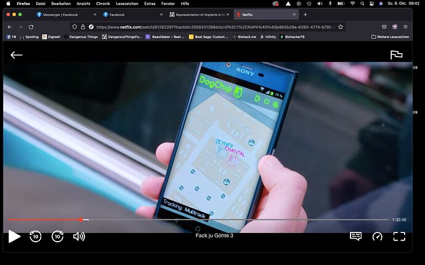425x265 pixels.
Task: Click the red playhead scrubber knob
Action: 81,220
